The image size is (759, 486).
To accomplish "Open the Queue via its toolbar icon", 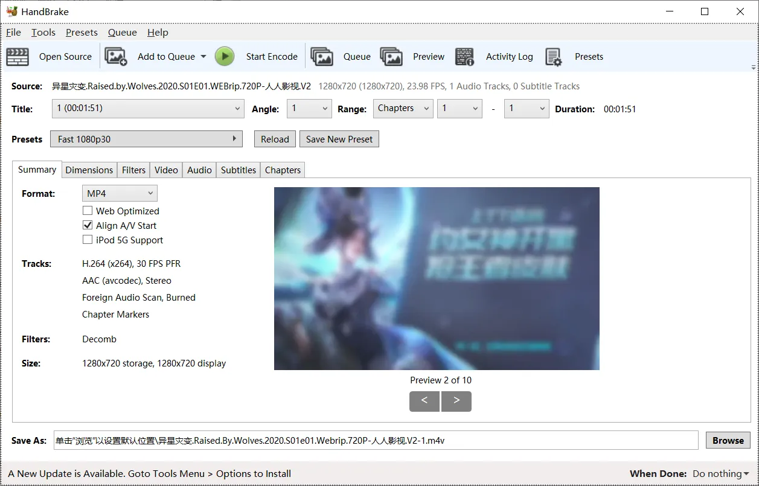I will [x=322, y=57].
